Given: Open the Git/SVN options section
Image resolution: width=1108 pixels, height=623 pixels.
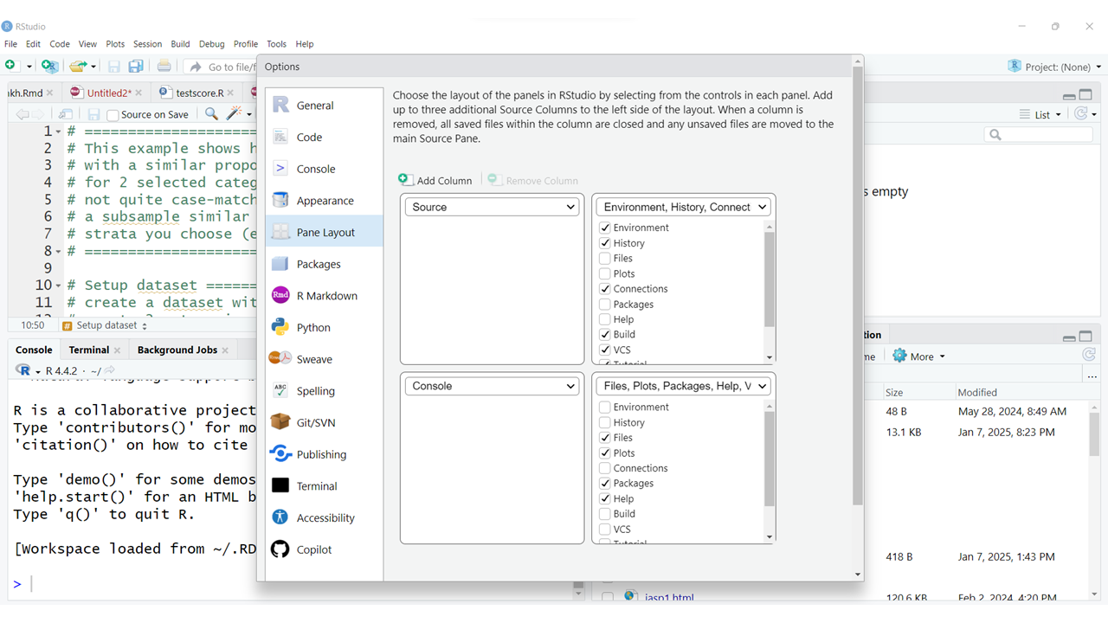Looking at the screenshot, I should pyautogui.click(x=315, y=422).
